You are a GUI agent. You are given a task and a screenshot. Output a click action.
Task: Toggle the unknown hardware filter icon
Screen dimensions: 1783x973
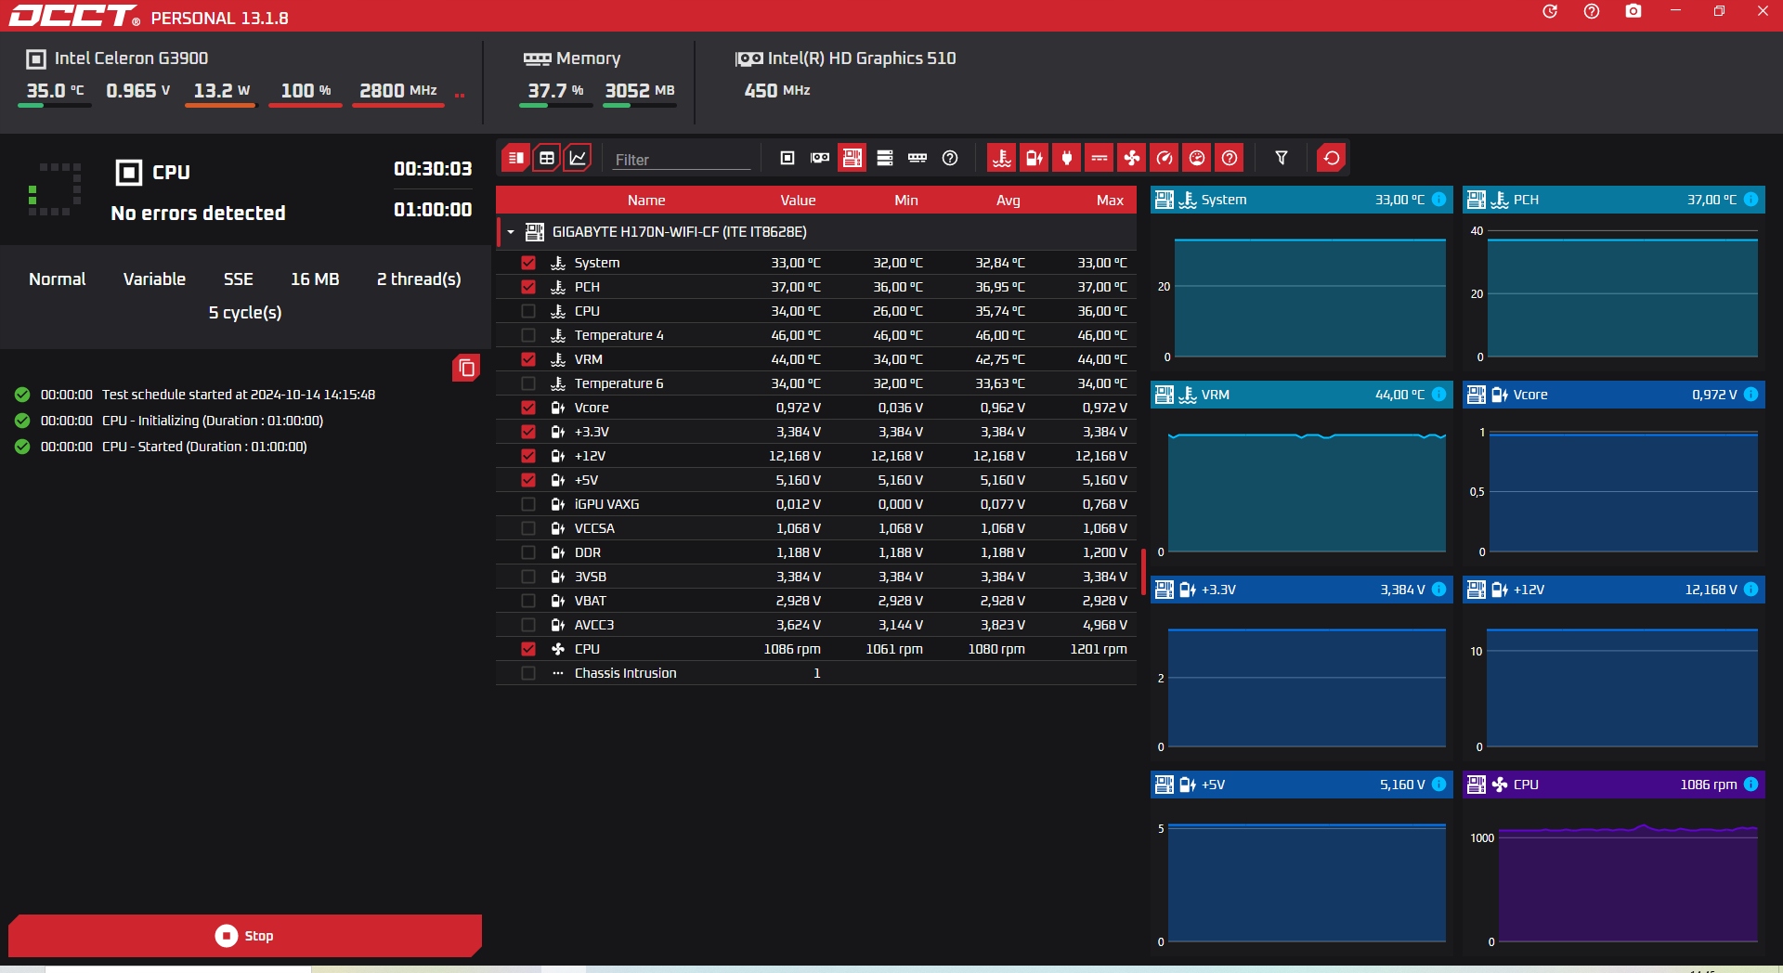click(950, 158)
